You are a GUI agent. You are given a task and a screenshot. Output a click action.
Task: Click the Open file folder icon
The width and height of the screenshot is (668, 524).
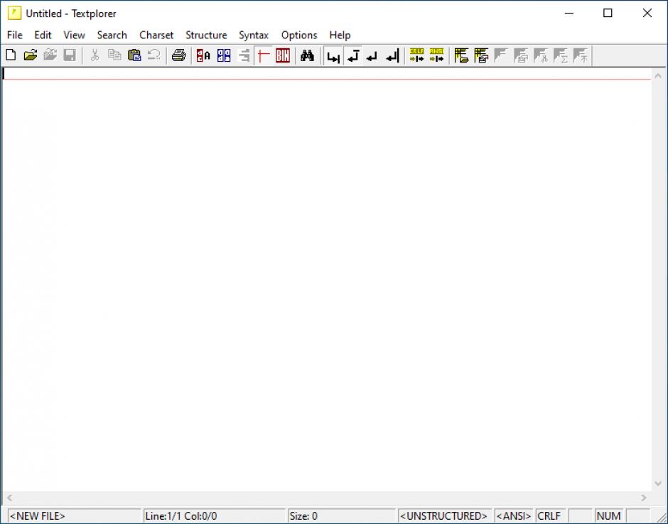[31, 55]
